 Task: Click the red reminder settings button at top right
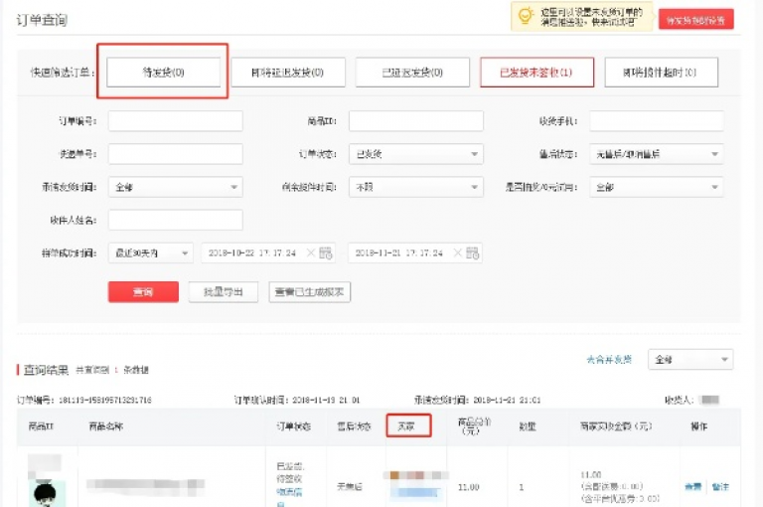695,20
